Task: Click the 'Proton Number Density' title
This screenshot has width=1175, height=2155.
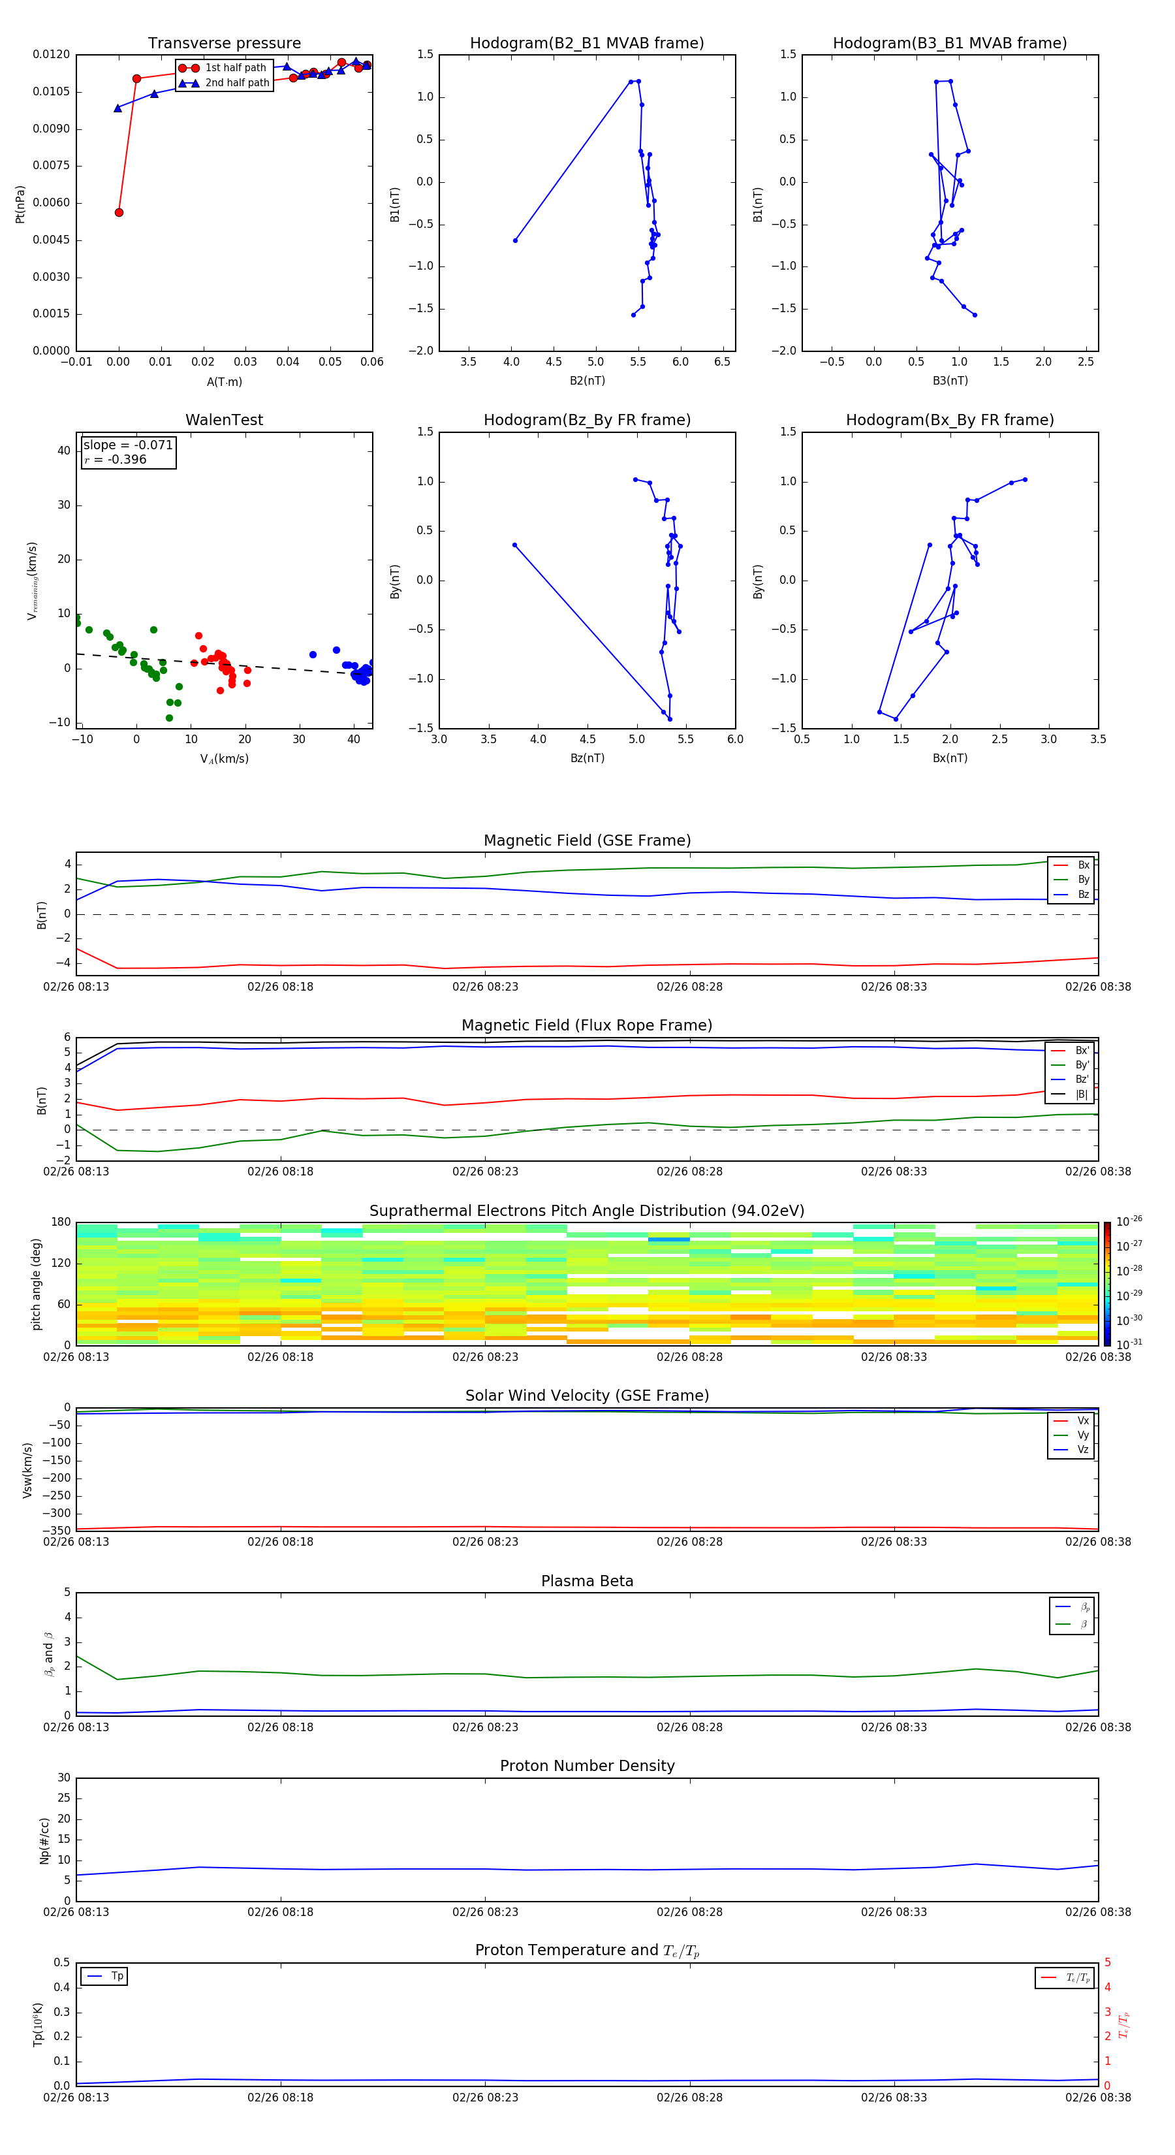Action: coord(587,1766)
